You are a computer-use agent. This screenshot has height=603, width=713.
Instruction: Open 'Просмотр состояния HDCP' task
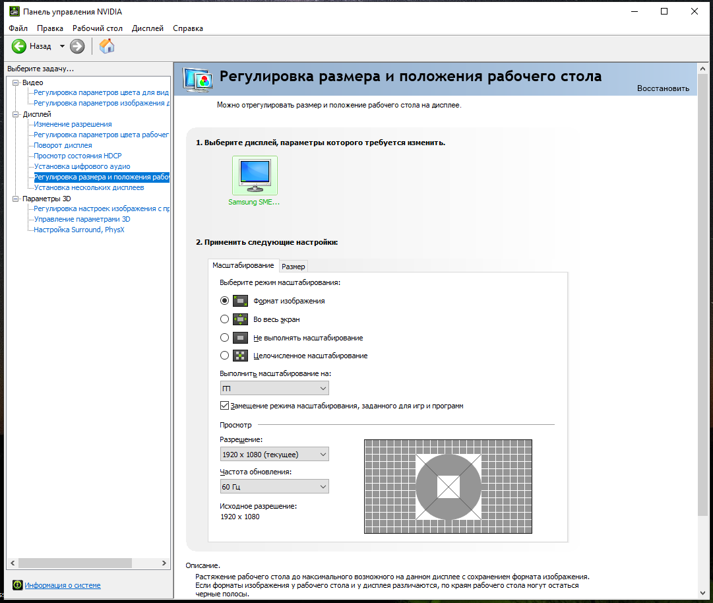tap(78, 156)
